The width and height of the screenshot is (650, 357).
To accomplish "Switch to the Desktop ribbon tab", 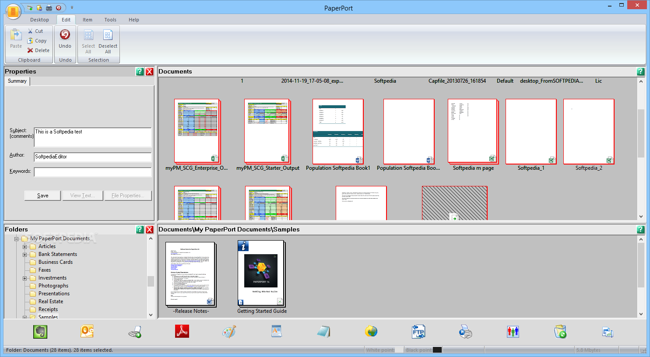I will pos(39,20).
